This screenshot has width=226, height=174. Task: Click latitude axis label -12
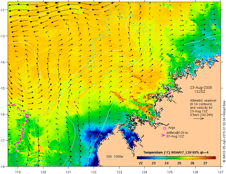coord(3,10)
